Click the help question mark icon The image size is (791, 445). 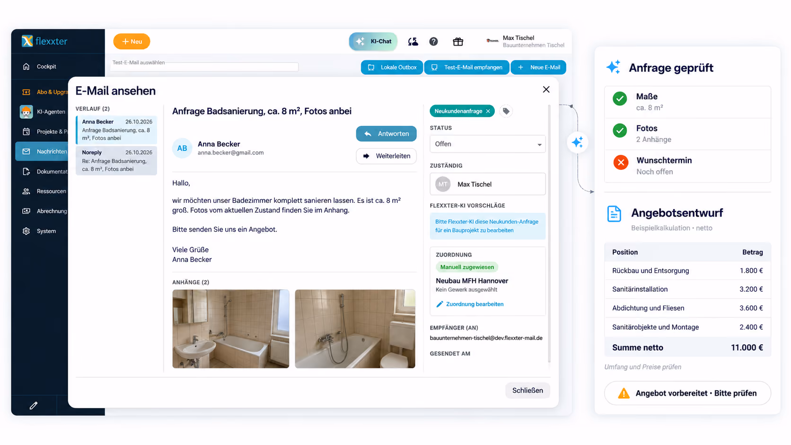pos(433,42)
